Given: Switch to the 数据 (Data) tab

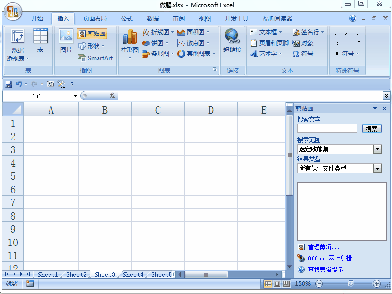Looking at the screenshot, I should point(153,19).
